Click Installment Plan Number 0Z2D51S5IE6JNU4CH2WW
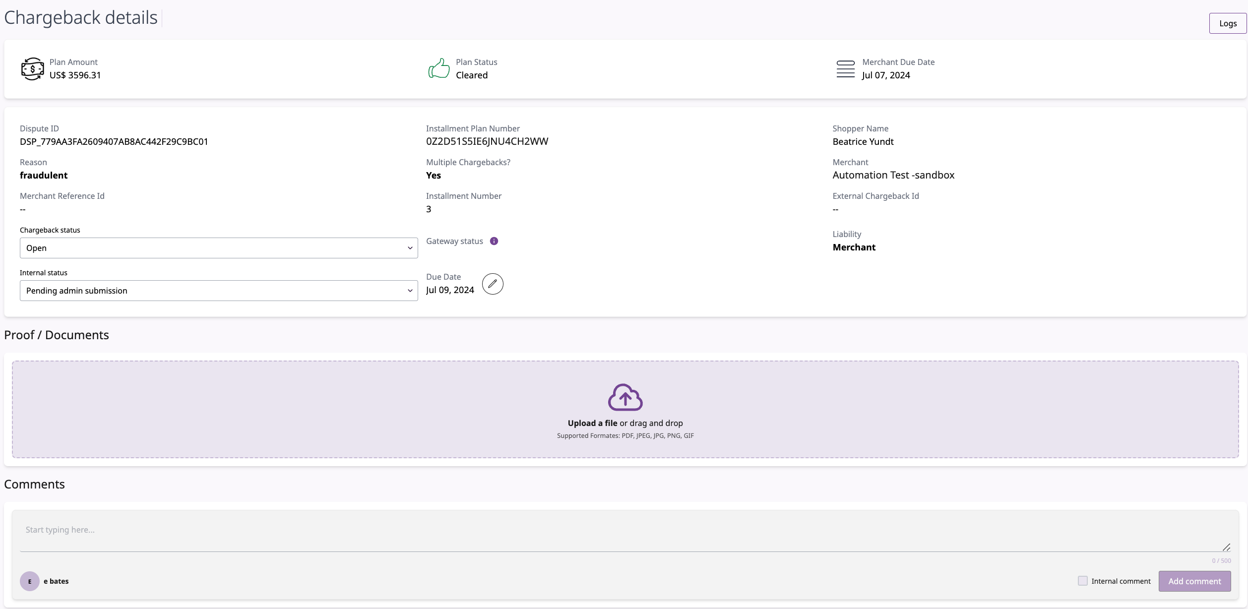This screenshot has height=609, width=1248. coord(487,142)
